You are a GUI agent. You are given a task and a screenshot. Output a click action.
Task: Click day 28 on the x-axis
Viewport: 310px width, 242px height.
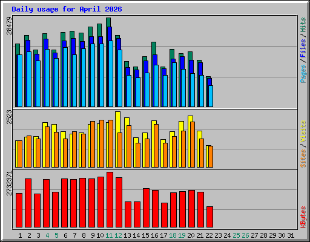tap(263, 235)
